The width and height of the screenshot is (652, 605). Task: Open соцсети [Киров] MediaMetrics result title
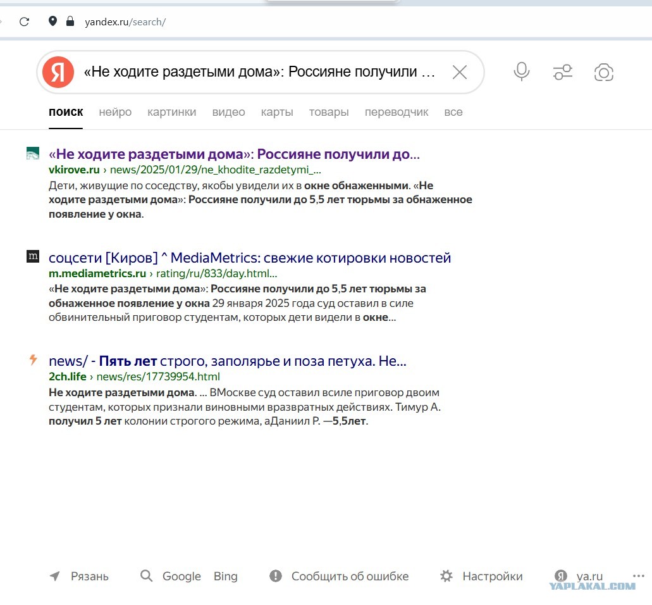coord(250,258)
